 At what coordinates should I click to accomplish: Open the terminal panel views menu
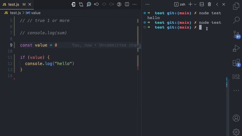click(147, 4)
